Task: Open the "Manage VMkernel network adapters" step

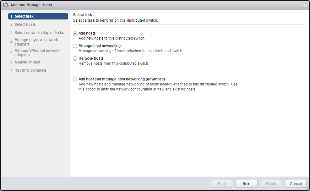Action: [x=37, y=52]
